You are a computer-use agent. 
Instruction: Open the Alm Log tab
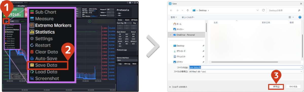click(127, 64)
